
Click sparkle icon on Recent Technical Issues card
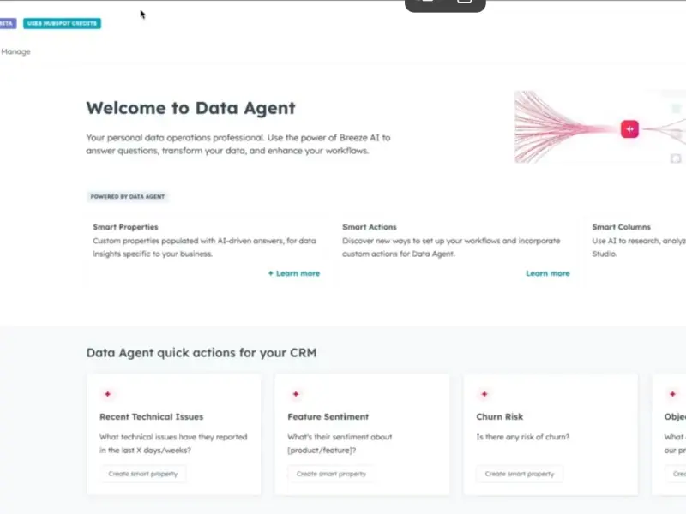click(108, 394)
